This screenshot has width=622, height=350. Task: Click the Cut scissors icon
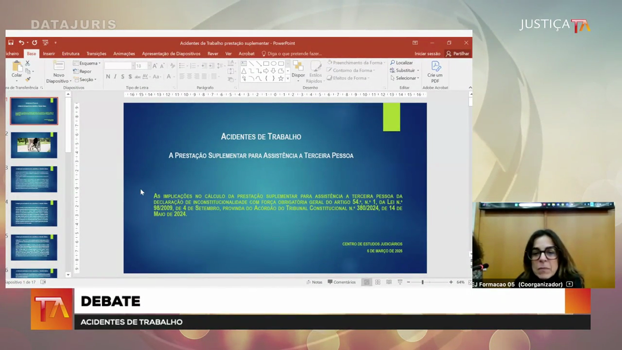pyautogui.click(x=28, y=63)
